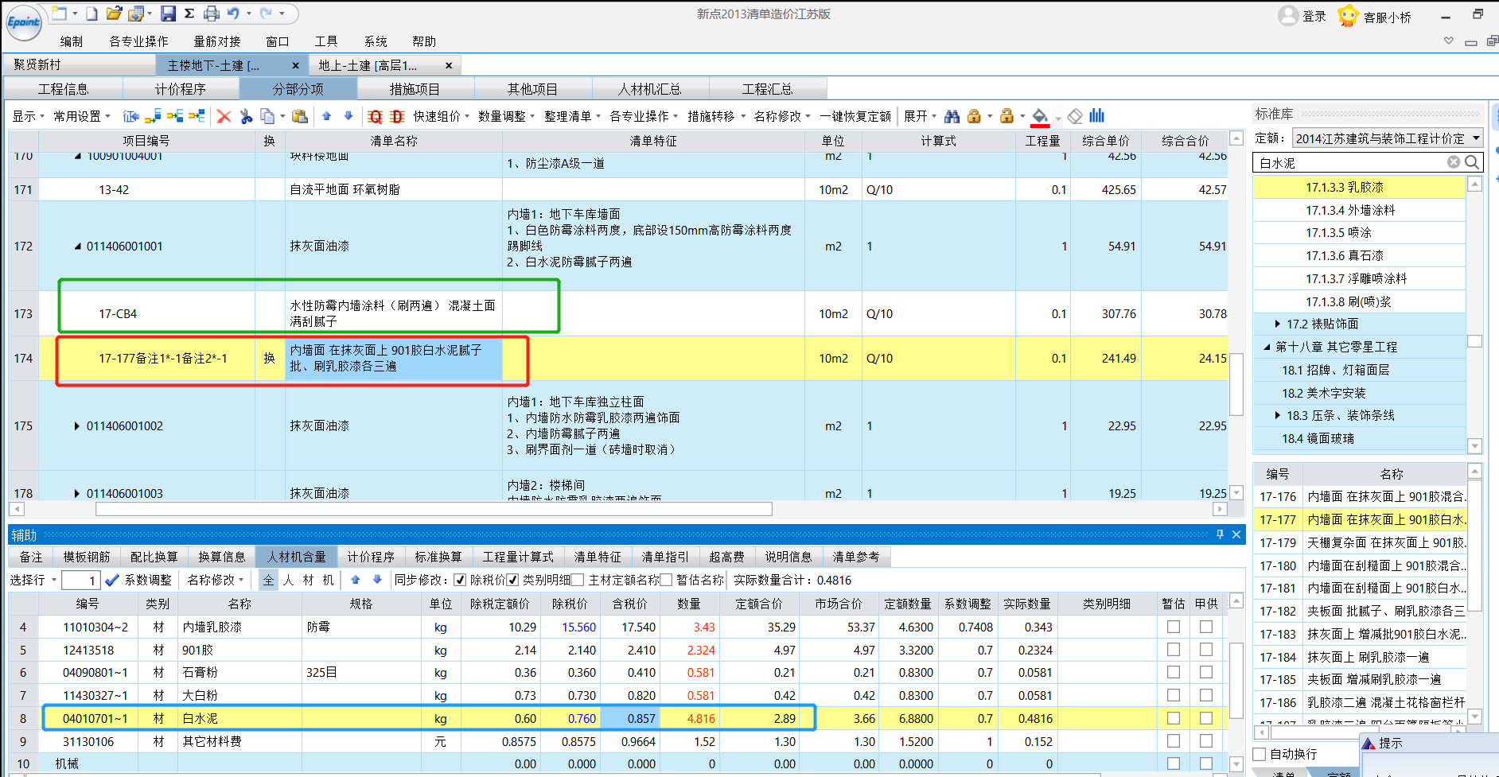
Task: Click the red X delete icon
Action: (x=224, y=116)
